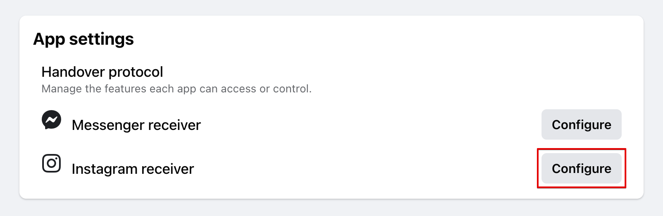Click the Instagram logo icon
Viewport: 663px width, 216px height.
point(51,163)
